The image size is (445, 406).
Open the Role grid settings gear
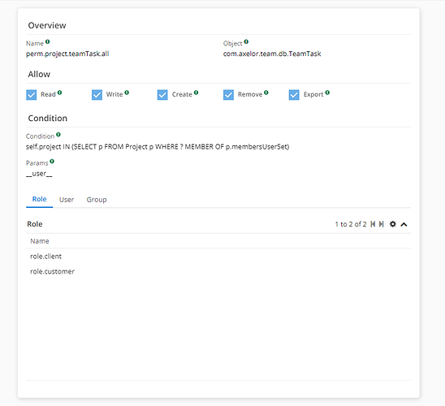click(x=393, y=224)
